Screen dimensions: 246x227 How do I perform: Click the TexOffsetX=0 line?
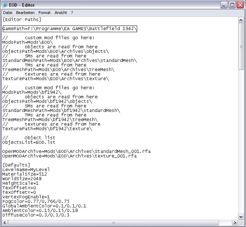(x=19, y=188)
